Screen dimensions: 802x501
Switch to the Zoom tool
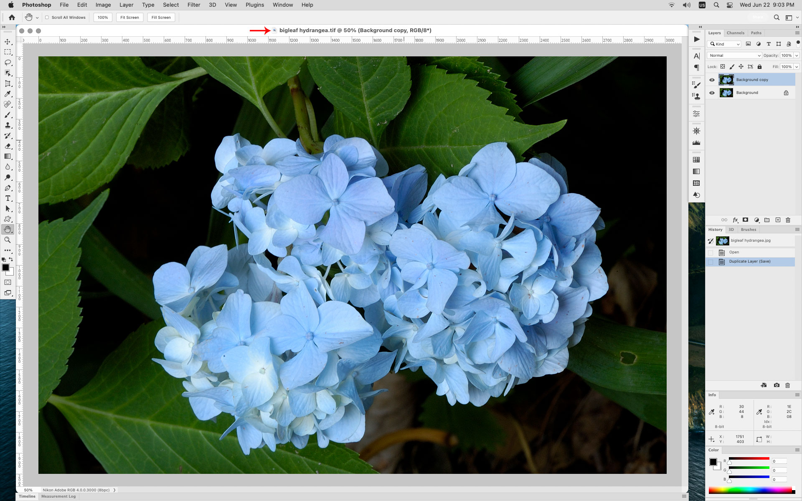coord(8,240)
